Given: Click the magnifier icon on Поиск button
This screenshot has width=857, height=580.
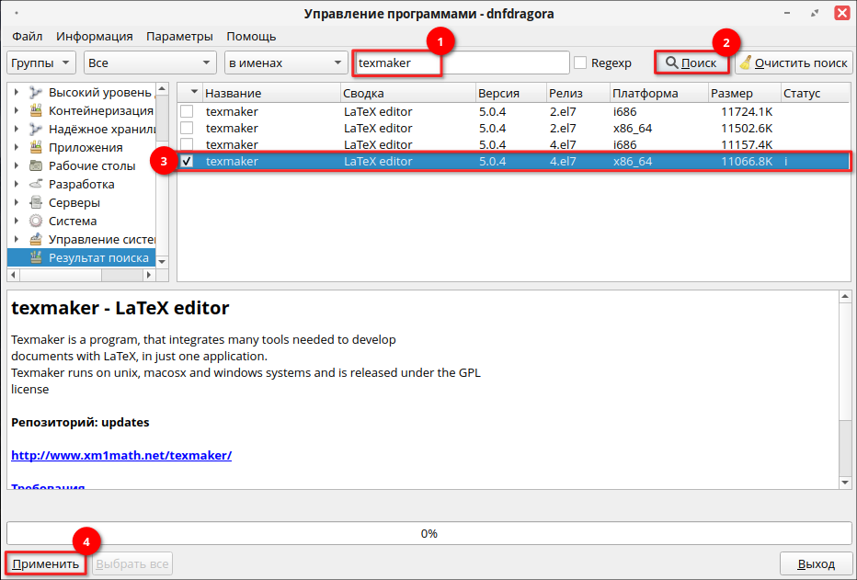Looking at the screenshot, I should pos(672,63).
